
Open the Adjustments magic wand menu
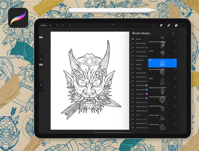point(57,25)
